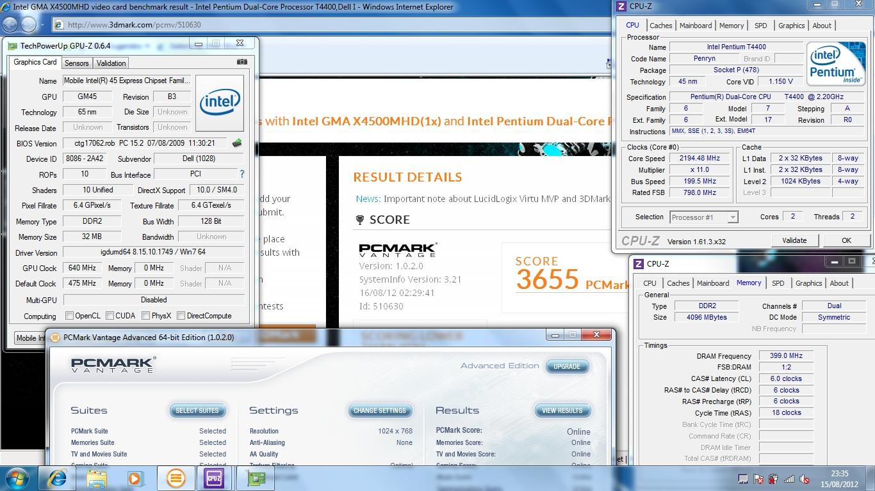Click the Intel logo in GPU-Z
Viewport: 875px width, 491px height.
(x=220, y=102)
